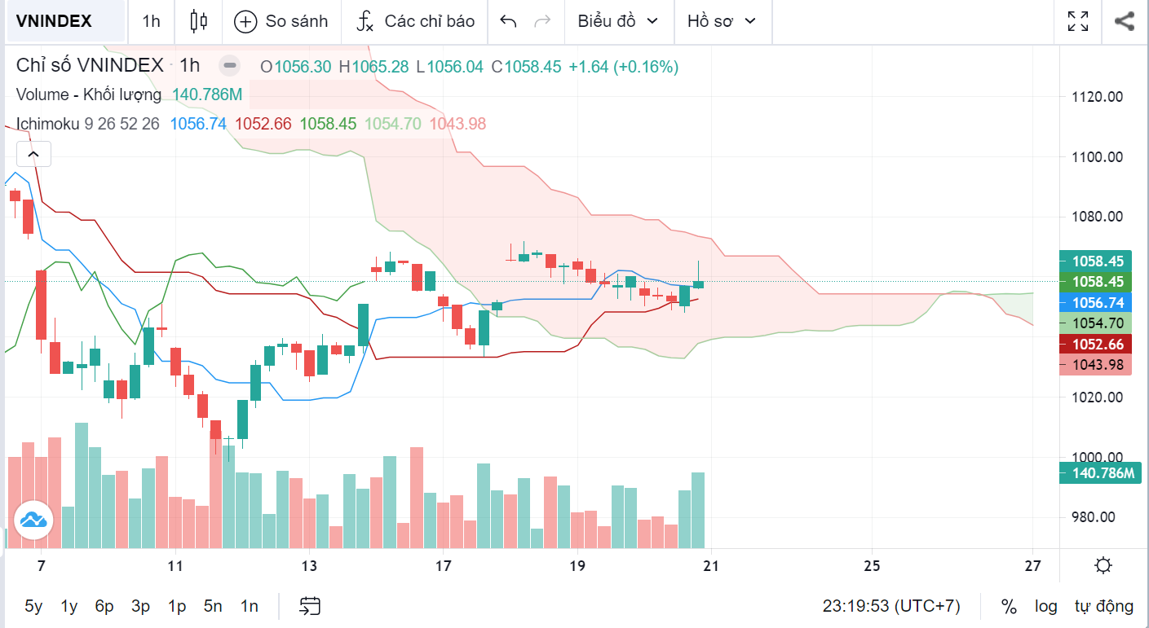Click the 140.786M volume legend value
Viewport: 1149px width, 628px height.
[x=207, y=94]
